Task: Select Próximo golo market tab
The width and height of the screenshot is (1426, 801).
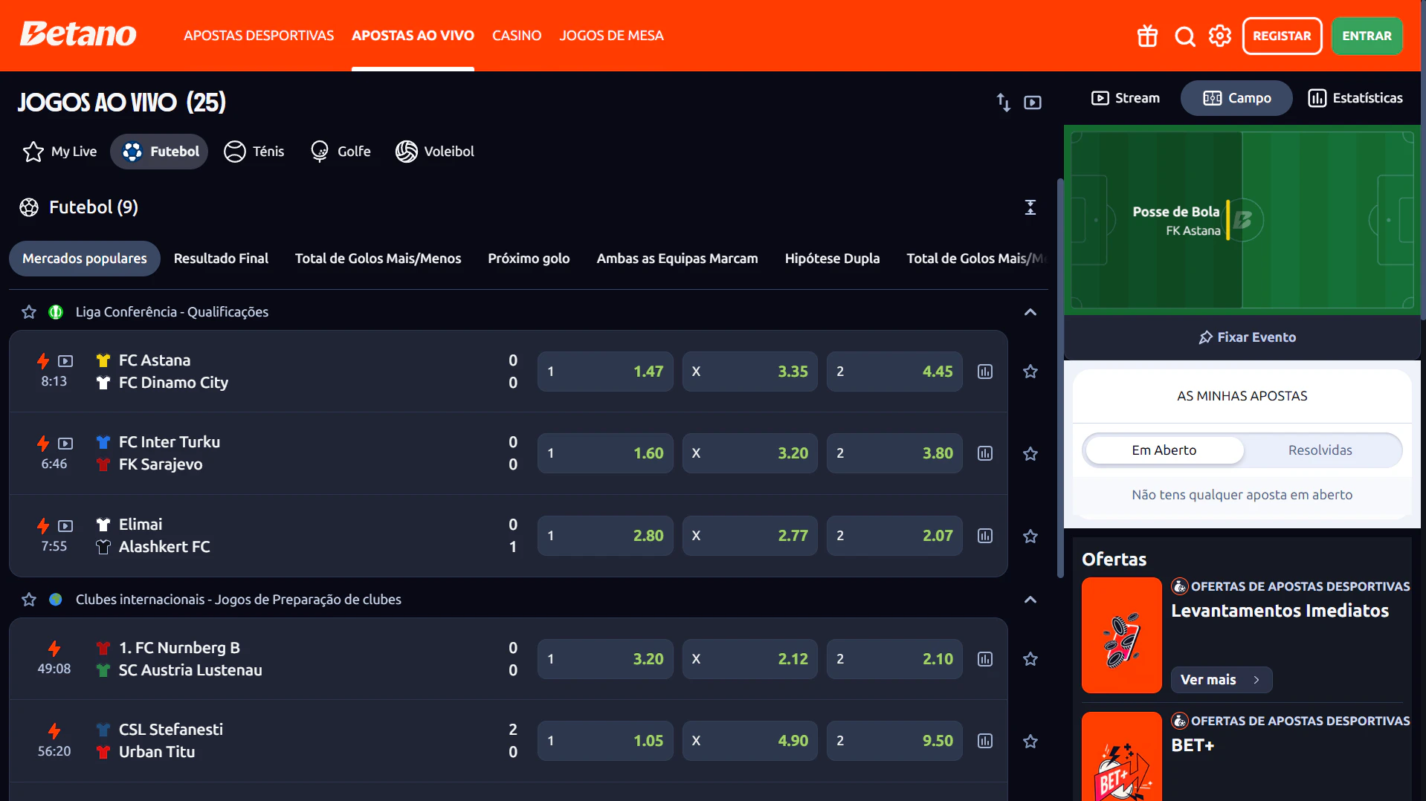Action: tap(529, 259)
